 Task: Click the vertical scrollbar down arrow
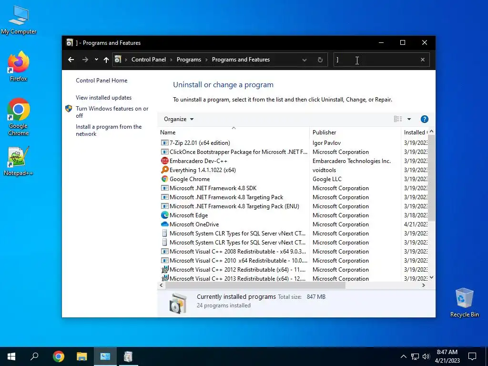click(431, 277)
